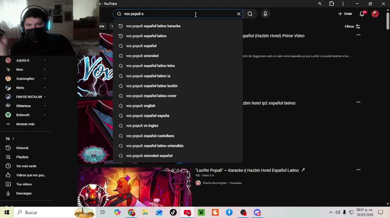Screen dimensions: 390x218
Task: Click the Windows Buscar search box
Action: pos(55,213)
